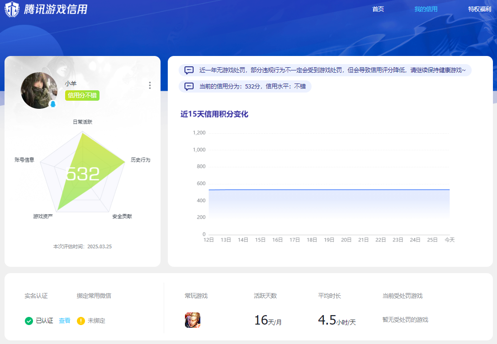Click the 游戏资产 radar axis label
497x344 pixels.
pyautogui.click(x=43, y=216)
